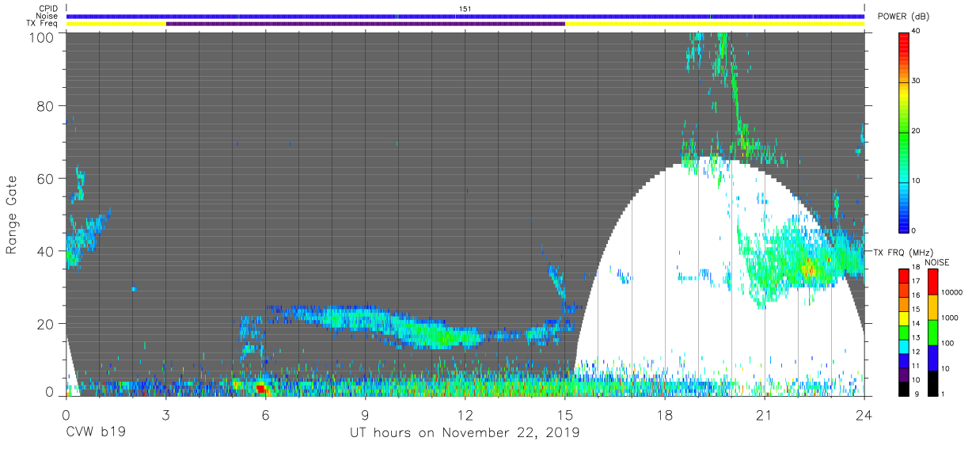Click the 21 hour tick label
The height and width of the screenshot is (449, 972).
pos(765,414)
